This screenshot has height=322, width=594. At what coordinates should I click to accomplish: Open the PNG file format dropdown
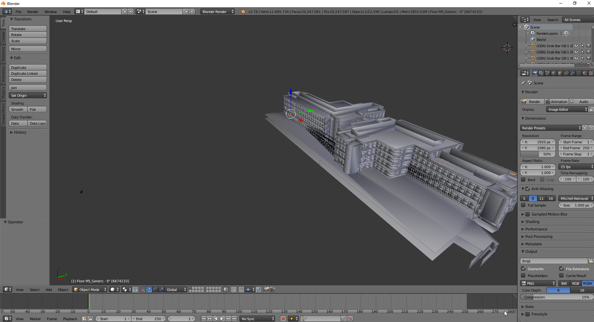point(538,283)
